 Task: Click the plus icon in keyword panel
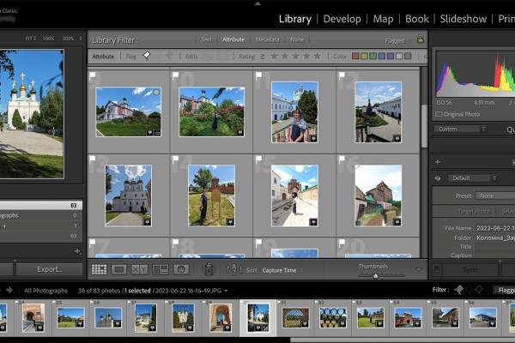click(x=438, y=162)
